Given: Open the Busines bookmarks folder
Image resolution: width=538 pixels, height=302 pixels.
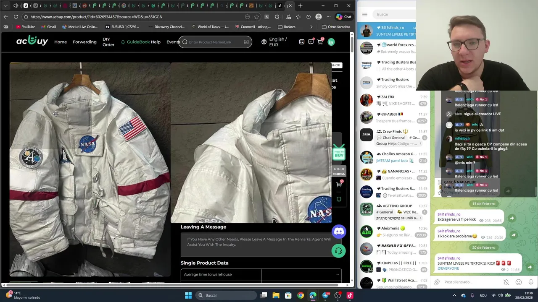Looking at the screenshot, I should point(287,27).
